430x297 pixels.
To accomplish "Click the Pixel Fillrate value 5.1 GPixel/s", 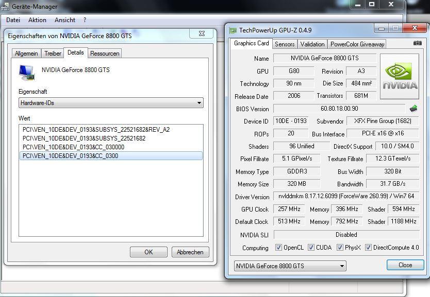I will pos(297,159).
